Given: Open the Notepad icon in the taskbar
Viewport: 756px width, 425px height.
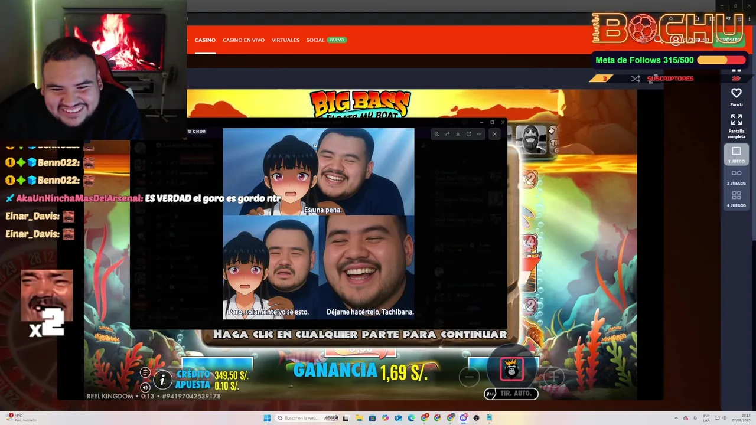Looking at the screenshot, I should coord(489,418).
